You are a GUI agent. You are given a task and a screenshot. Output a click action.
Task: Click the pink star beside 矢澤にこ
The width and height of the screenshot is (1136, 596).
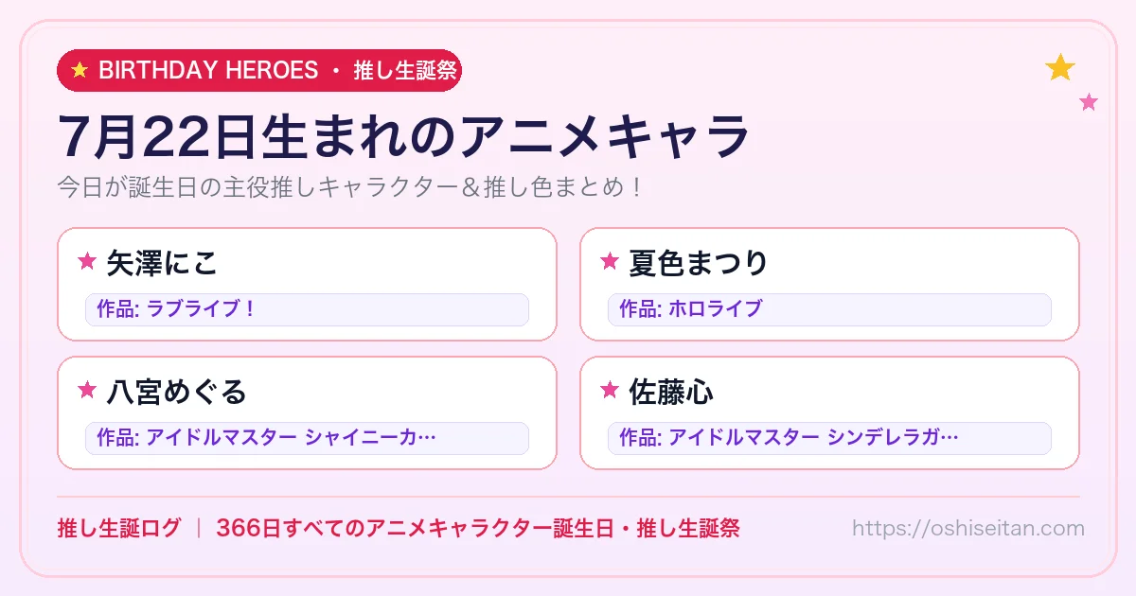pos(87,261)
